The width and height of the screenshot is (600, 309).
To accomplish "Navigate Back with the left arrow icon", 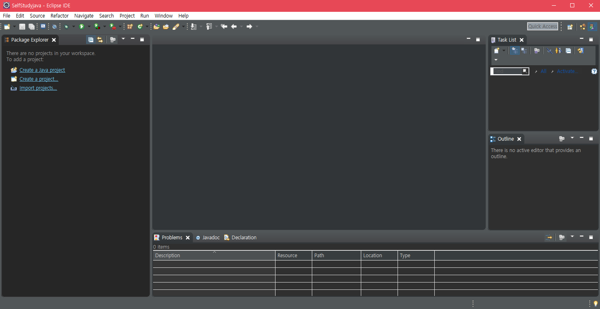I will (234, 26).
